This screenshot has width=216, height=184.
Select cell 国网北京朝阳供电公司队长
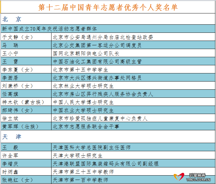tap(133, 53)
